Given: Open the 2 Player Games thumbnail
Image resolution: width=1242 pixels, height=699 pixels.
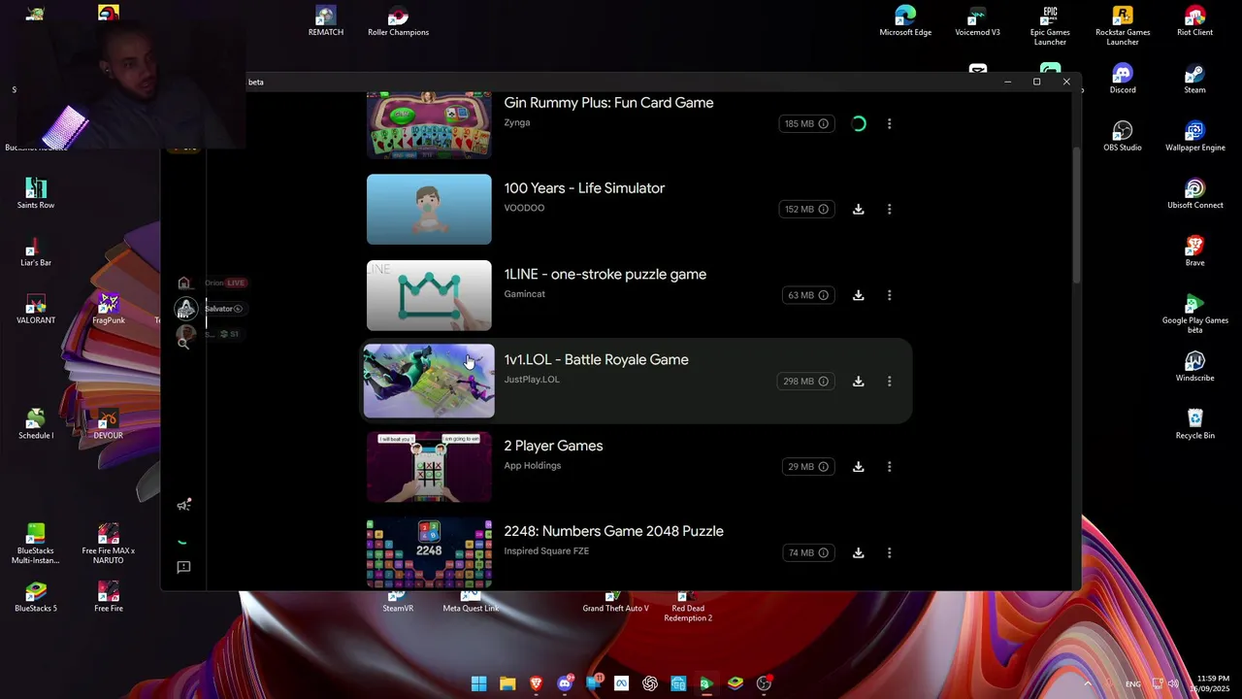Looking at the screenshot, I should click(x=429, y=467).
